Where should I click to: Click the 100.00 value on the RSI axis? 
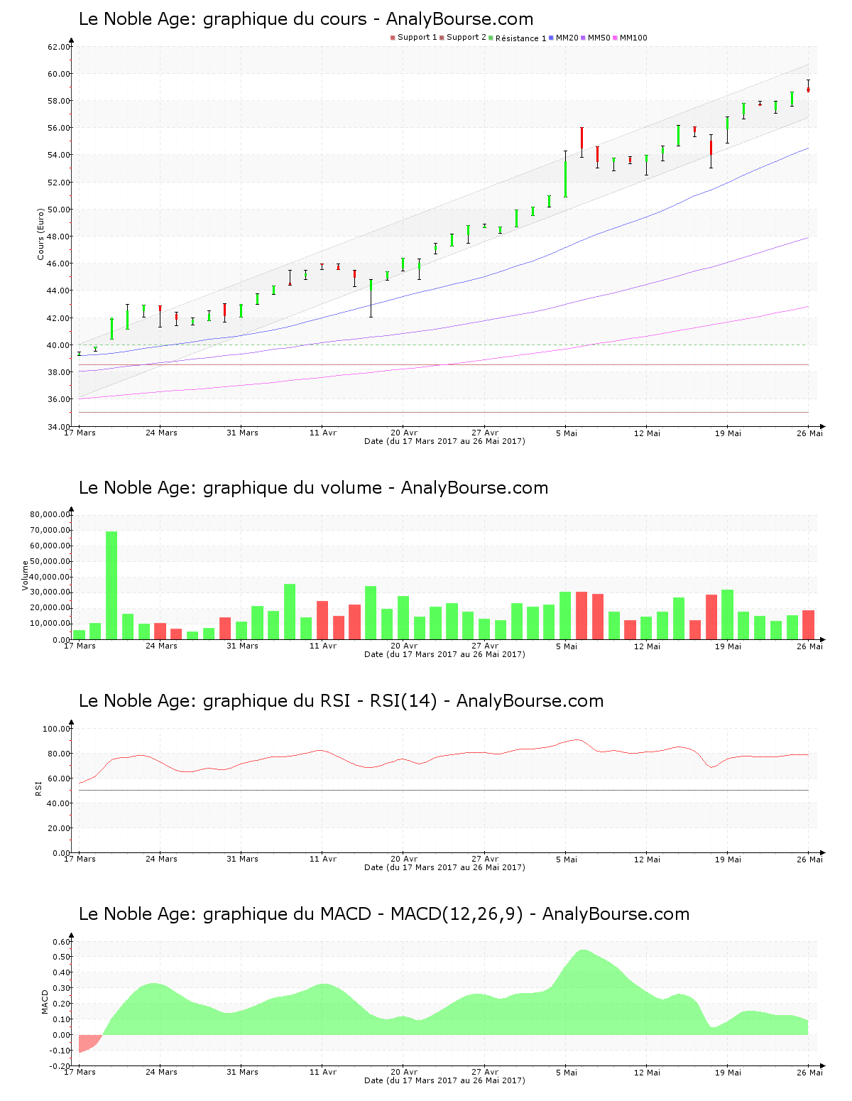point(56,729)
